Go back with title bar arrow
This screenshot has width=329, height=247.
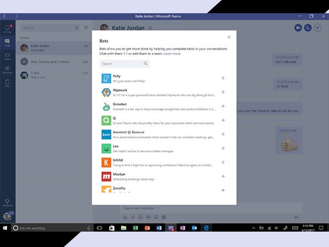click(x=4, y=16)
